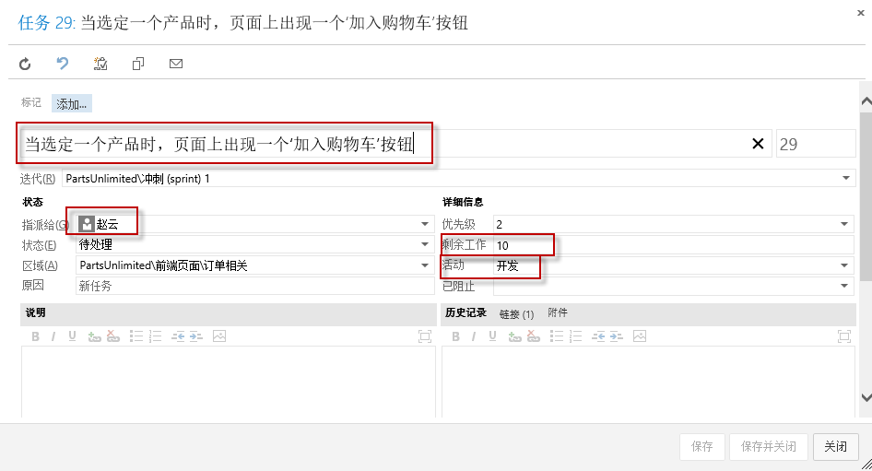872x471 pixels.
Task: Clear the title with the X icon
Action: [x=758, y=144]
